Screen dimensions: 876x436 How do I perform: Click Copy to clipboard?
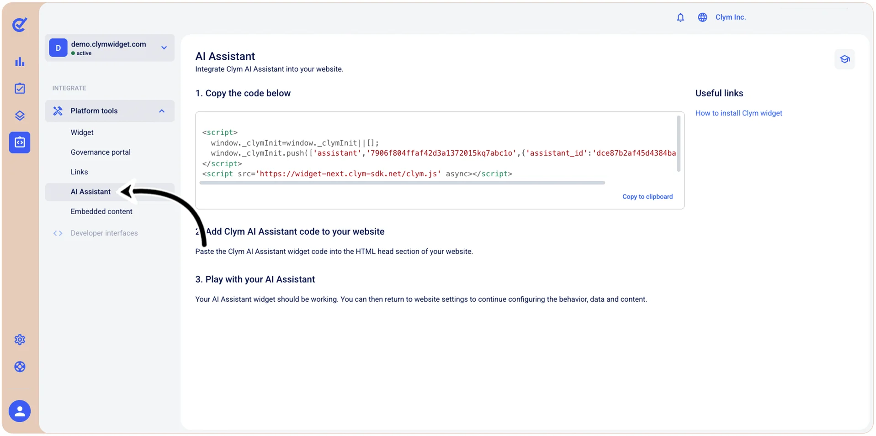coord(648,197)
